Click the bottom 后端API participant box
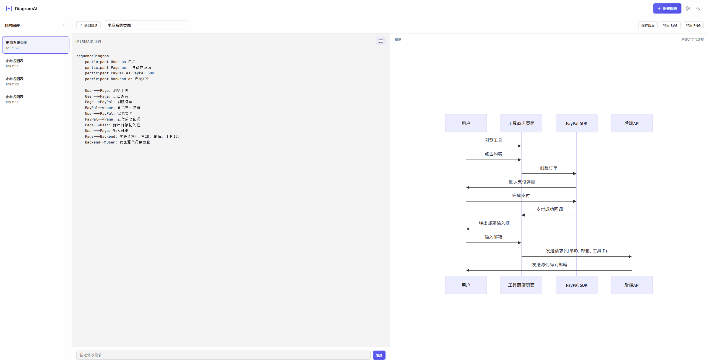The width and height of the screenshot is (708, 363). 632,285
